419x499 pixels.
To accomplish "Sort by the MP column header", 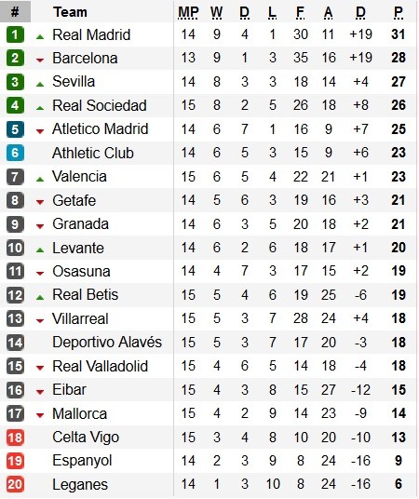I will pos(188,12).
